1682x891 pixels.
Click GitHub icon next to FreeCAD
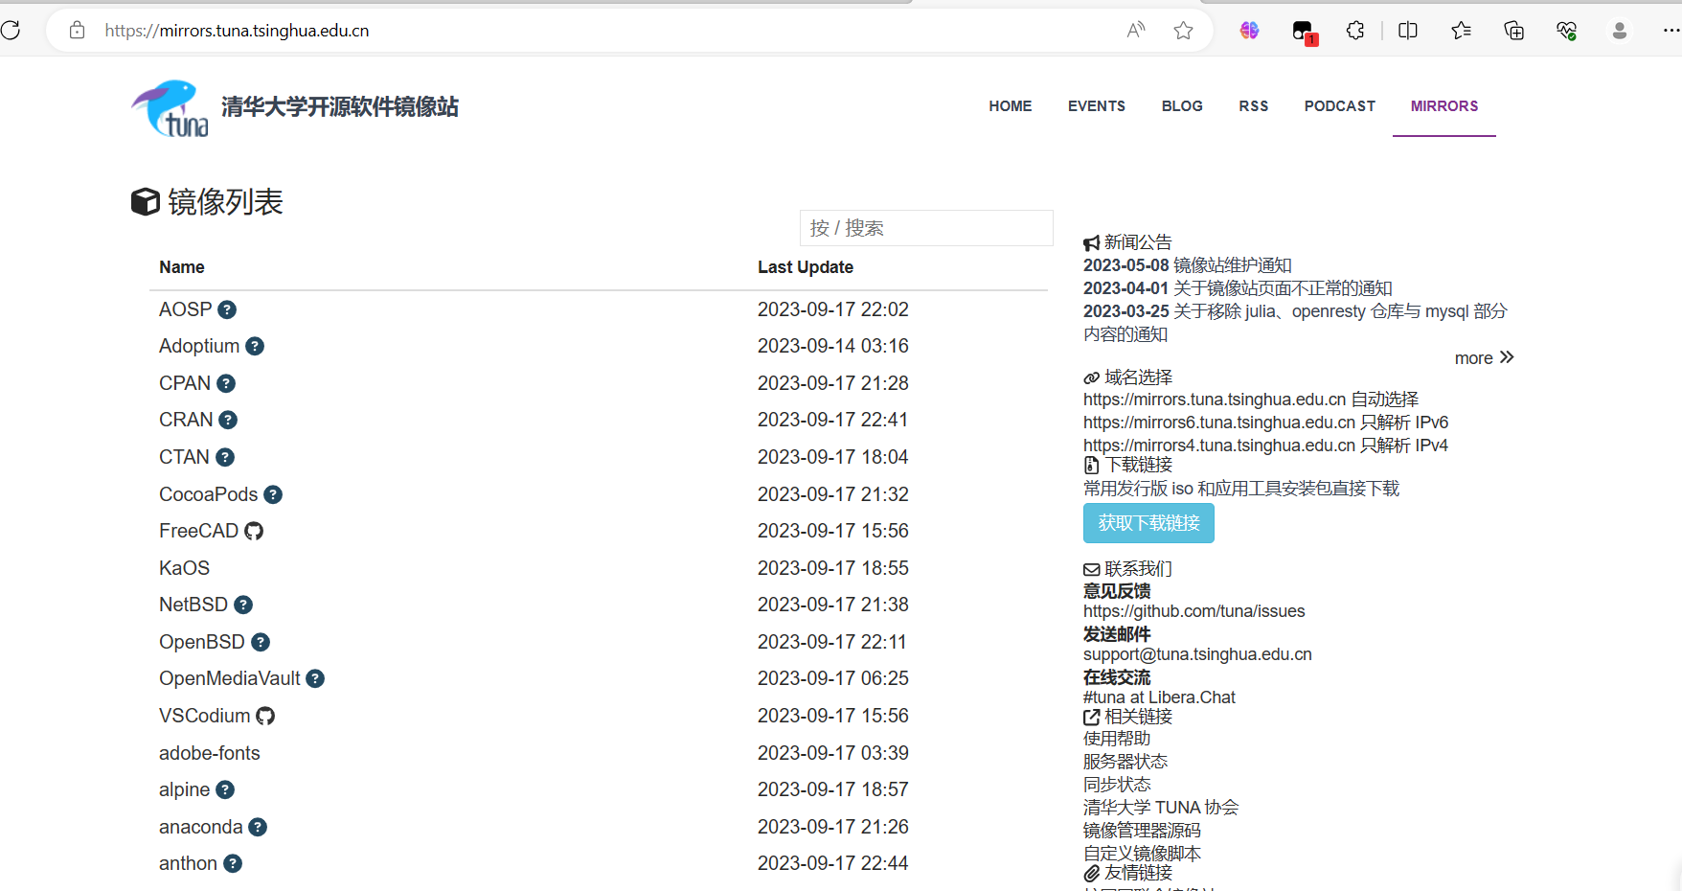click(x=254, y=531)
